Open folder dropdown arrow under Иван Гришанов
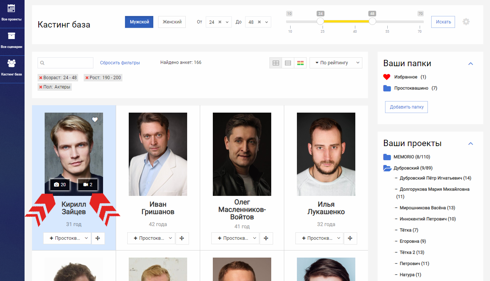The width and height of the screenshot is (490, 281). coord(170,238)
